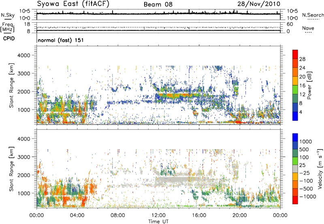Viewport: 324px width, 224px height.
Task: Click the 3000 tick of the velocity panel
Action: (23, 157)
